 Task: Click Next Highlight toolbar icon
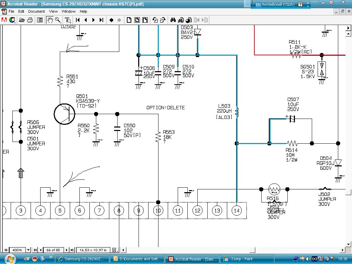[205, 20]
